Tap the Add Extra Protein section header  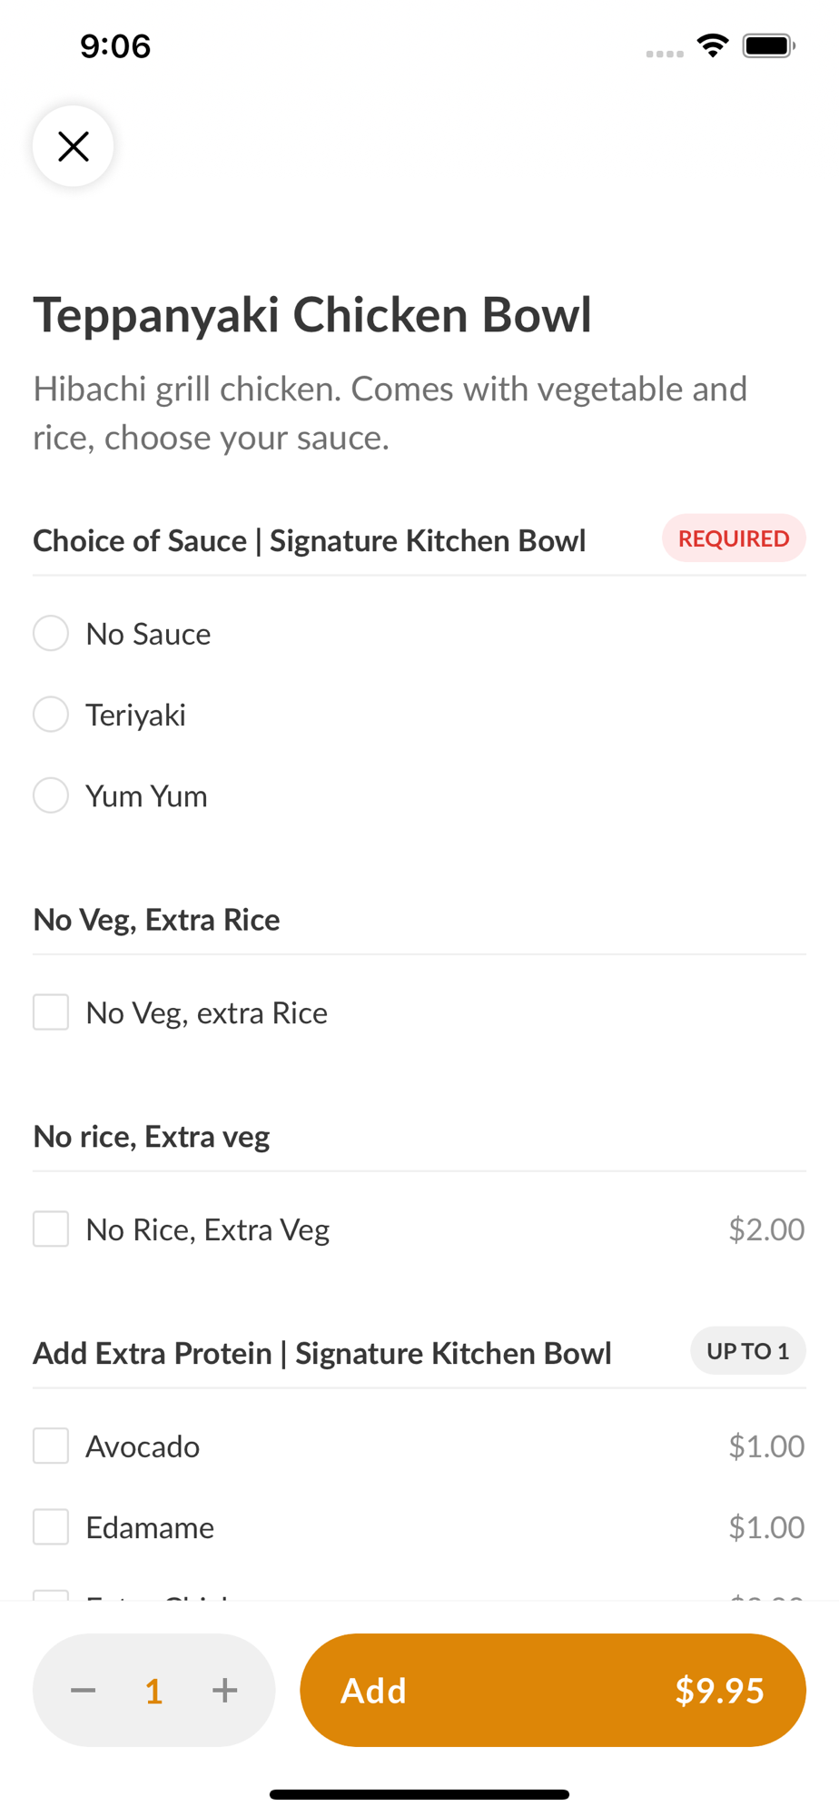pyautogui.click(x=322, y=1353)
